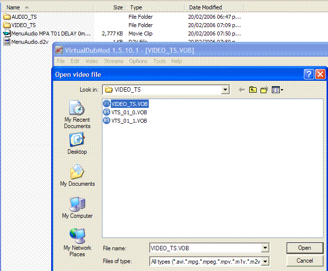Click the Back arrow in dialog toolbar
The image size is (328, 271).
[242, 90]
